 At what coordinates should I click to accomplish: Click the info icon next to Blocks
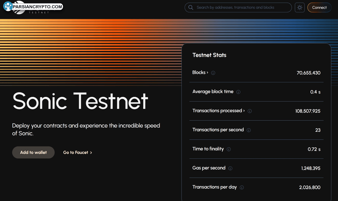point(213,73)
